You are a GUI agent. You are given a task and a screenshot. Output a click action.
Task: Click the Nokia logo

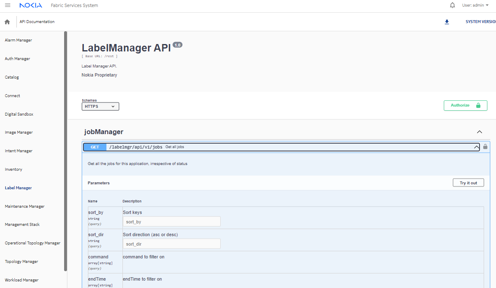[x=30, y=5]
